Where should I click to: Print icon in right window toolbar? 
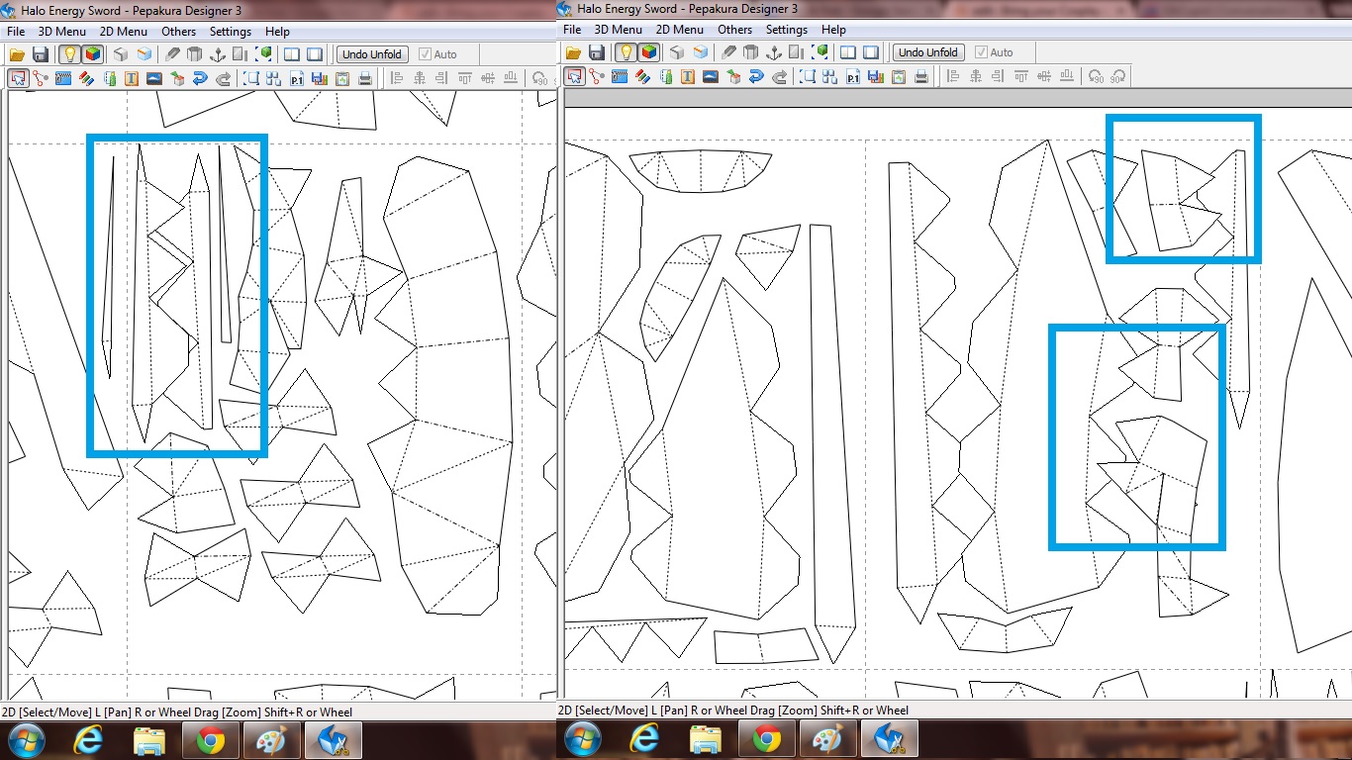coord(921,76)
